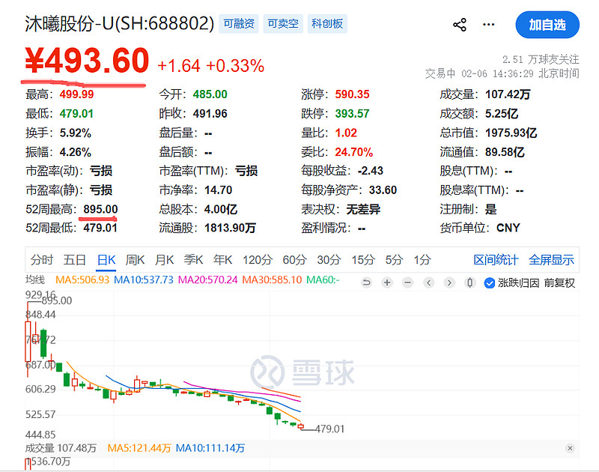Select the 月K tab
599x472 pixels.
click(x=164, y=260)
